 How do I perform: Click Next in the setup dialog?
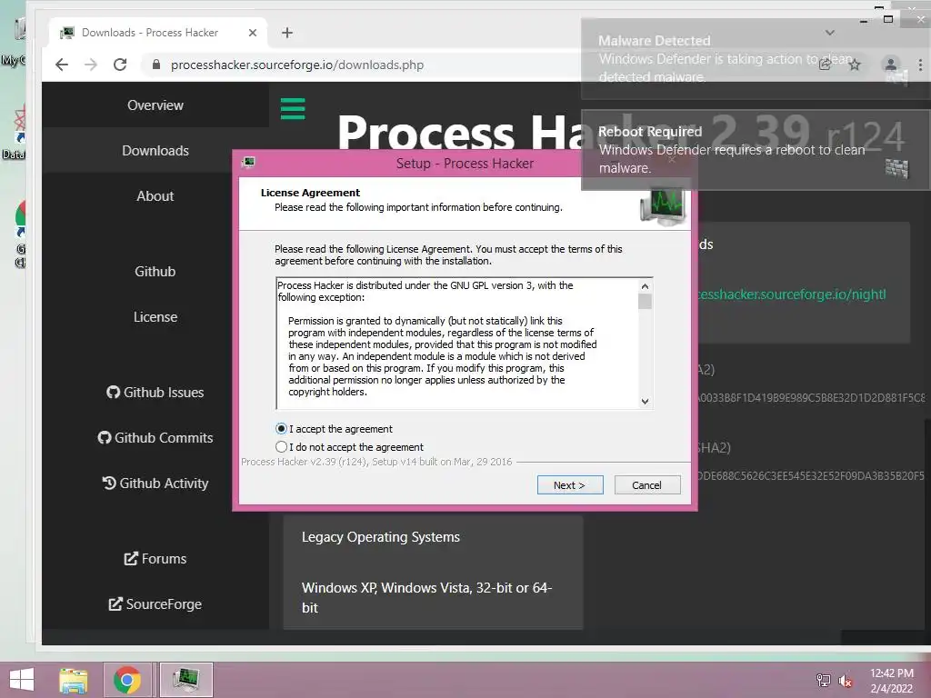[x=570, y=485]
